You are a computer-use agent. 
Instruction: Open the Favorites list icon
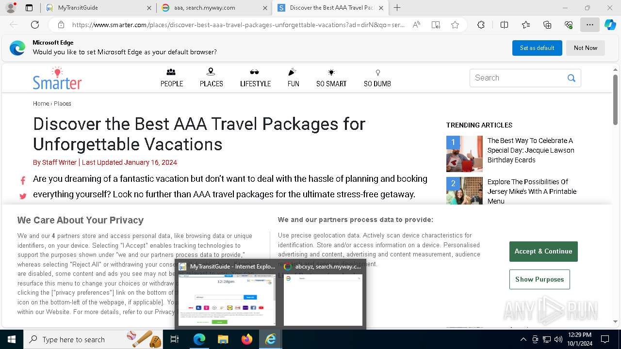pos(526,25)
